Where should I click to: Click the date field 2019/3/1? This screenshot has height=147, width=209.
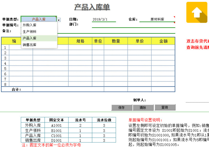point(104,20)
